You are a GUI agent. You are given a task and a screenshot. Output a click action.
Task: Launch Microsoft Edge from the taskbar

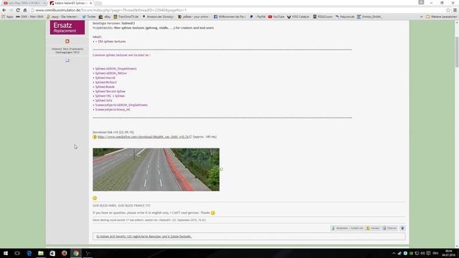29,253
